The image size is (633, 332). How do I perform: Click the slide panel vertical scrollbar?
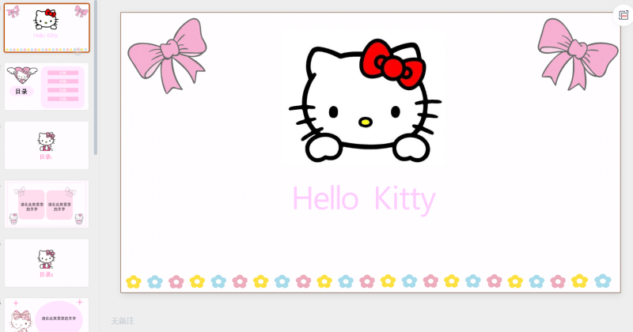96,77
